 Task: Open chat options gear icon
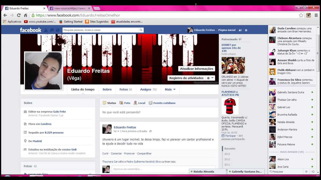[x=306, y=171]
